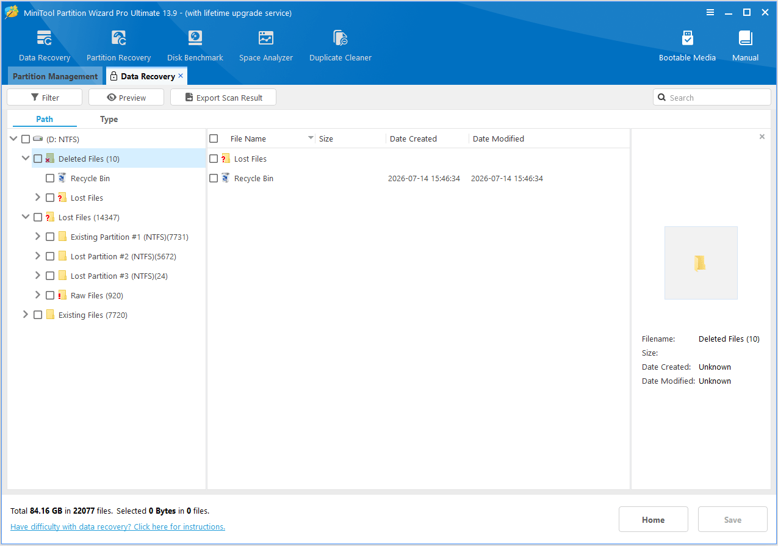
Task: Open Space Analyzer tool
Action: (266, 38)
